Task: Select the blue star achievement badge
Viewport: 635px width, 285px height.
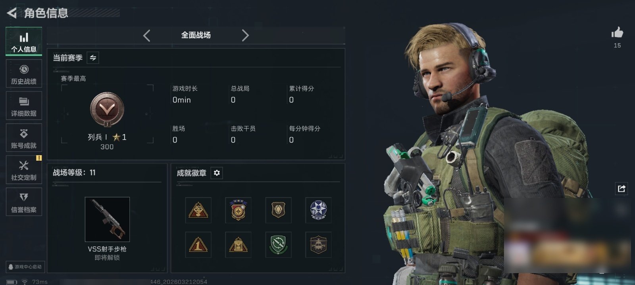Action: pyautogui.click(x=318, y=210)
